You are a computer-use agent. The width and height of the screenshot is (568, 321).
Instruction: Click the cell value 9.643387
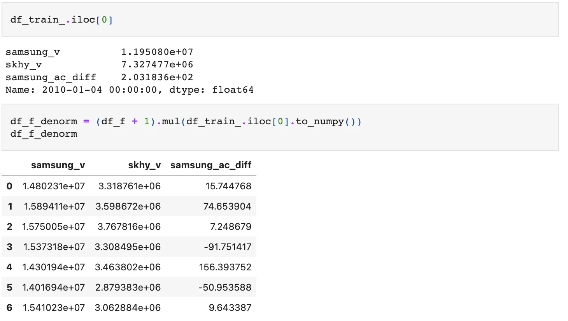coord(230,308)
